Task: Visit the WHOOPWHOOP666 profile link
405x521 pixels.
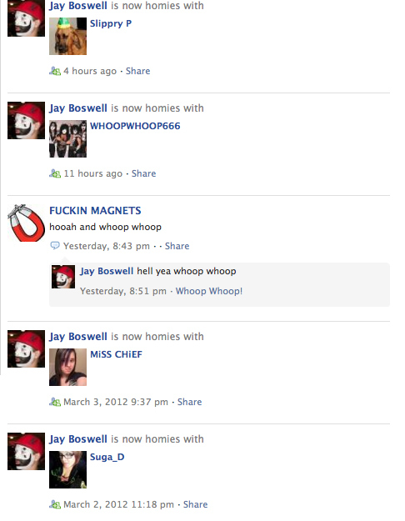Action: click(x=135, y=126)
